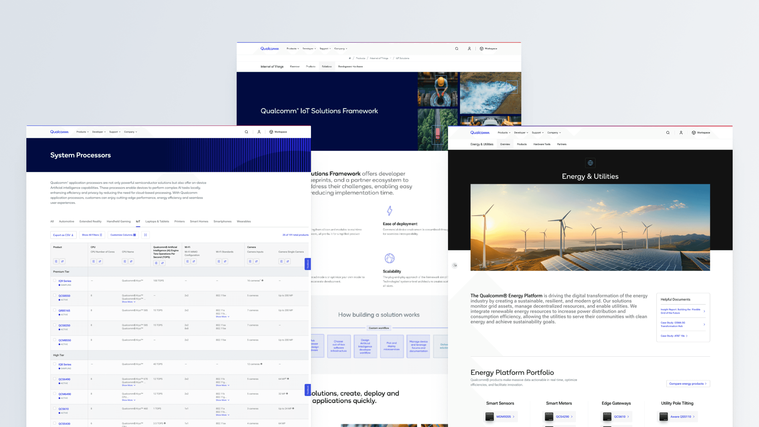The width and height of the screenshot is (759, 427).
Task: Switch to the Smartphones category tab
Action: click(222, 221)
